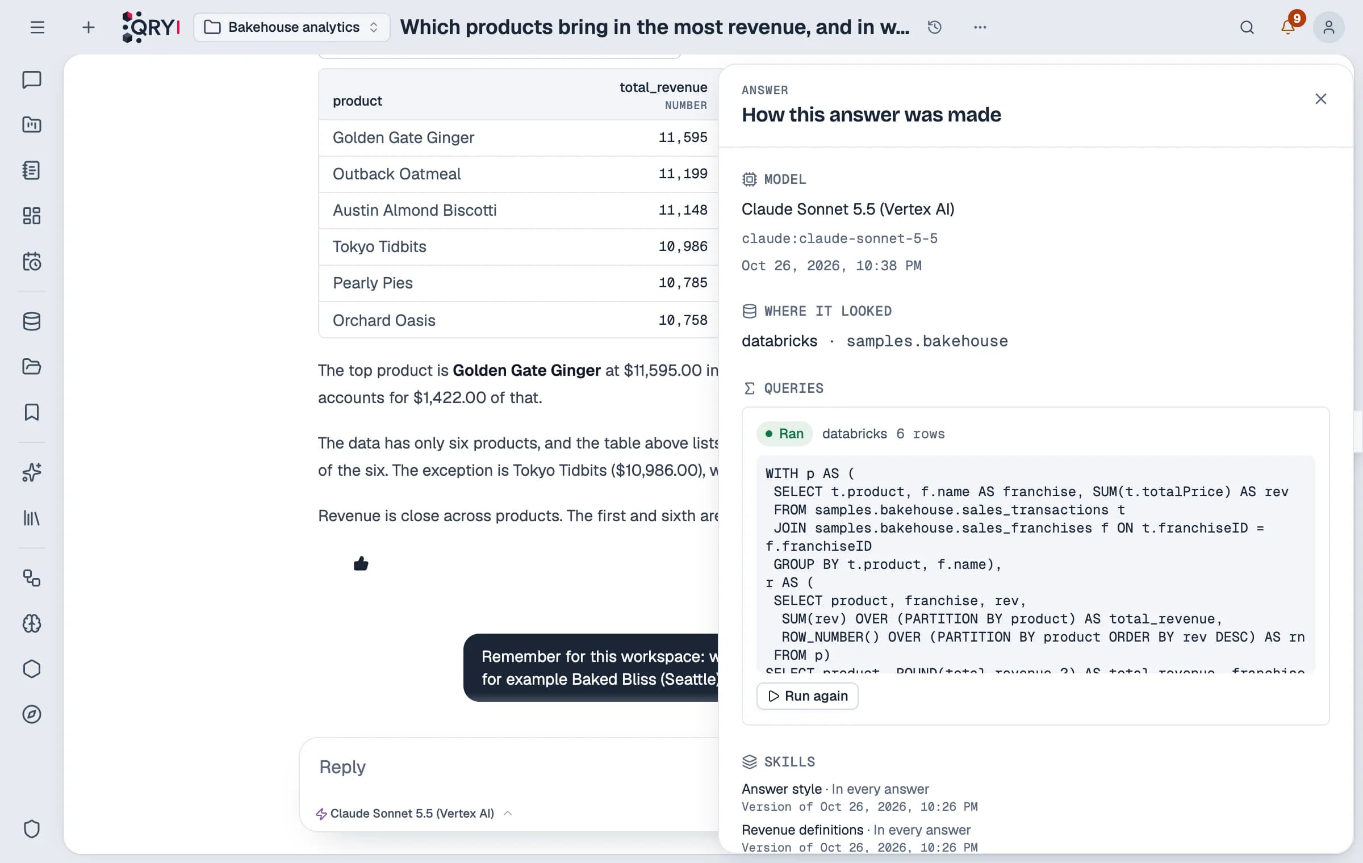Open the database sidebar icon

tap(32, 321)
